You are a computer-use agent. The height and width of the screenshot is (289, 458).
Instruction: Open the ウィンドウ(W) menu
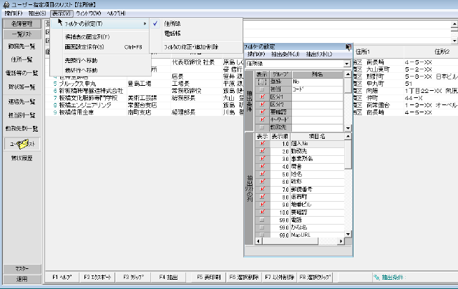(x=89, y=14)
